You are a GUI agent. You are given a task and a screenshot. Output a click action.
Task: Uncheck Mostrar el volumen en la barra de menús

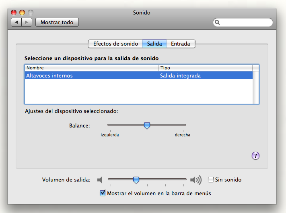[x=103, y=193]
